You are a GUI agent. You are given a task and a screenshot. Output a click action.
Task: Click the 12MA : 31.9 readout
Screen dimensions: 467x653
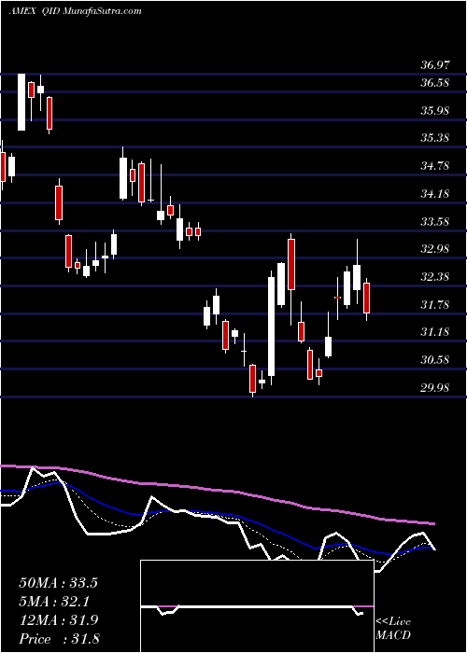pyautogui.click(x=58, y=620)
